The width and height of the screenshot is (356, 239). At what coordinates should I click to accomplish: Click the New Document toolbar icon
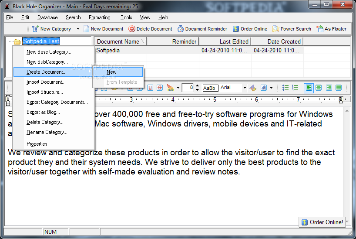tap(86, 29)
